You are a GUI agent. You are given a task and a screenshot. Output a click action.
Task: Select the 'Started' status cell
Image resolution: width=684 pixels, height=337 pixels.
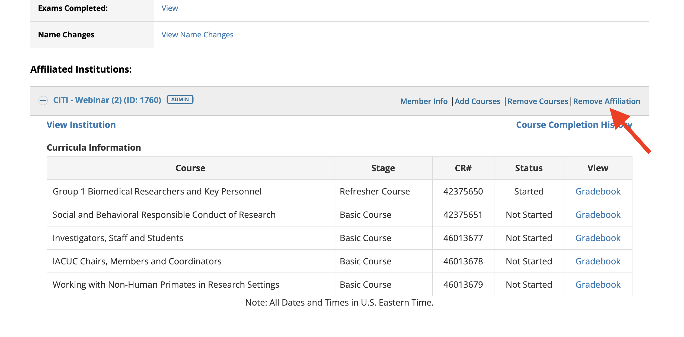pos(529,191)
